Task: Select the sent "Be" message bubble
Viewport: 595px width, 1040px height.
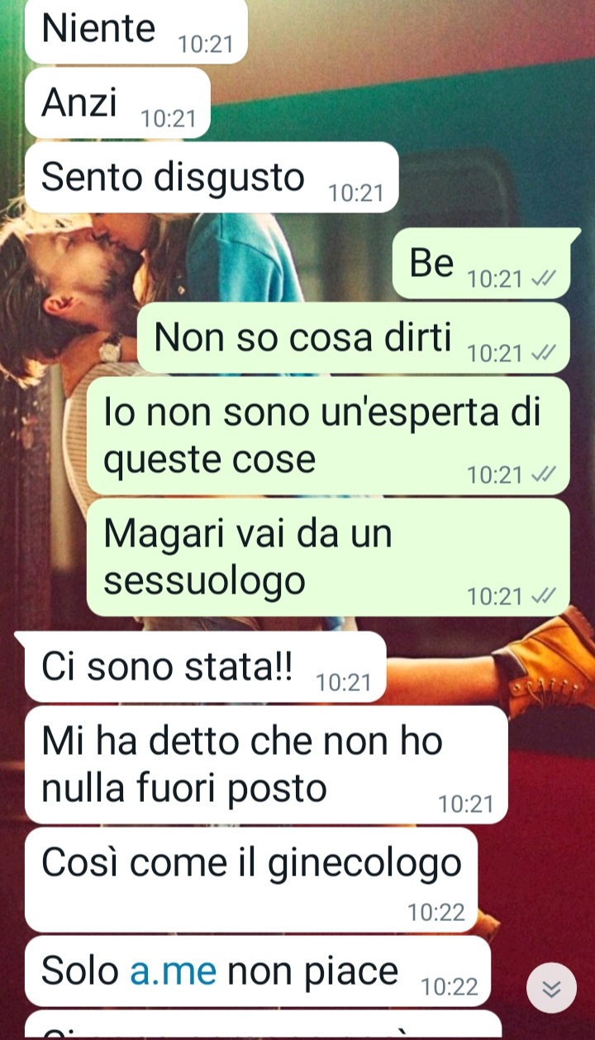Action: point(481,263)
